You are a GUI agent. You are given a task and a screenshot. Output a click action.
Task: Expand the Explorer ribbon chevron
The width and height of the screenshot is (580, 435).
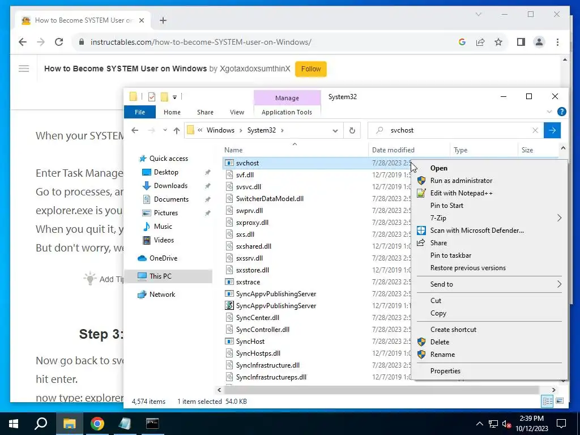549,112
